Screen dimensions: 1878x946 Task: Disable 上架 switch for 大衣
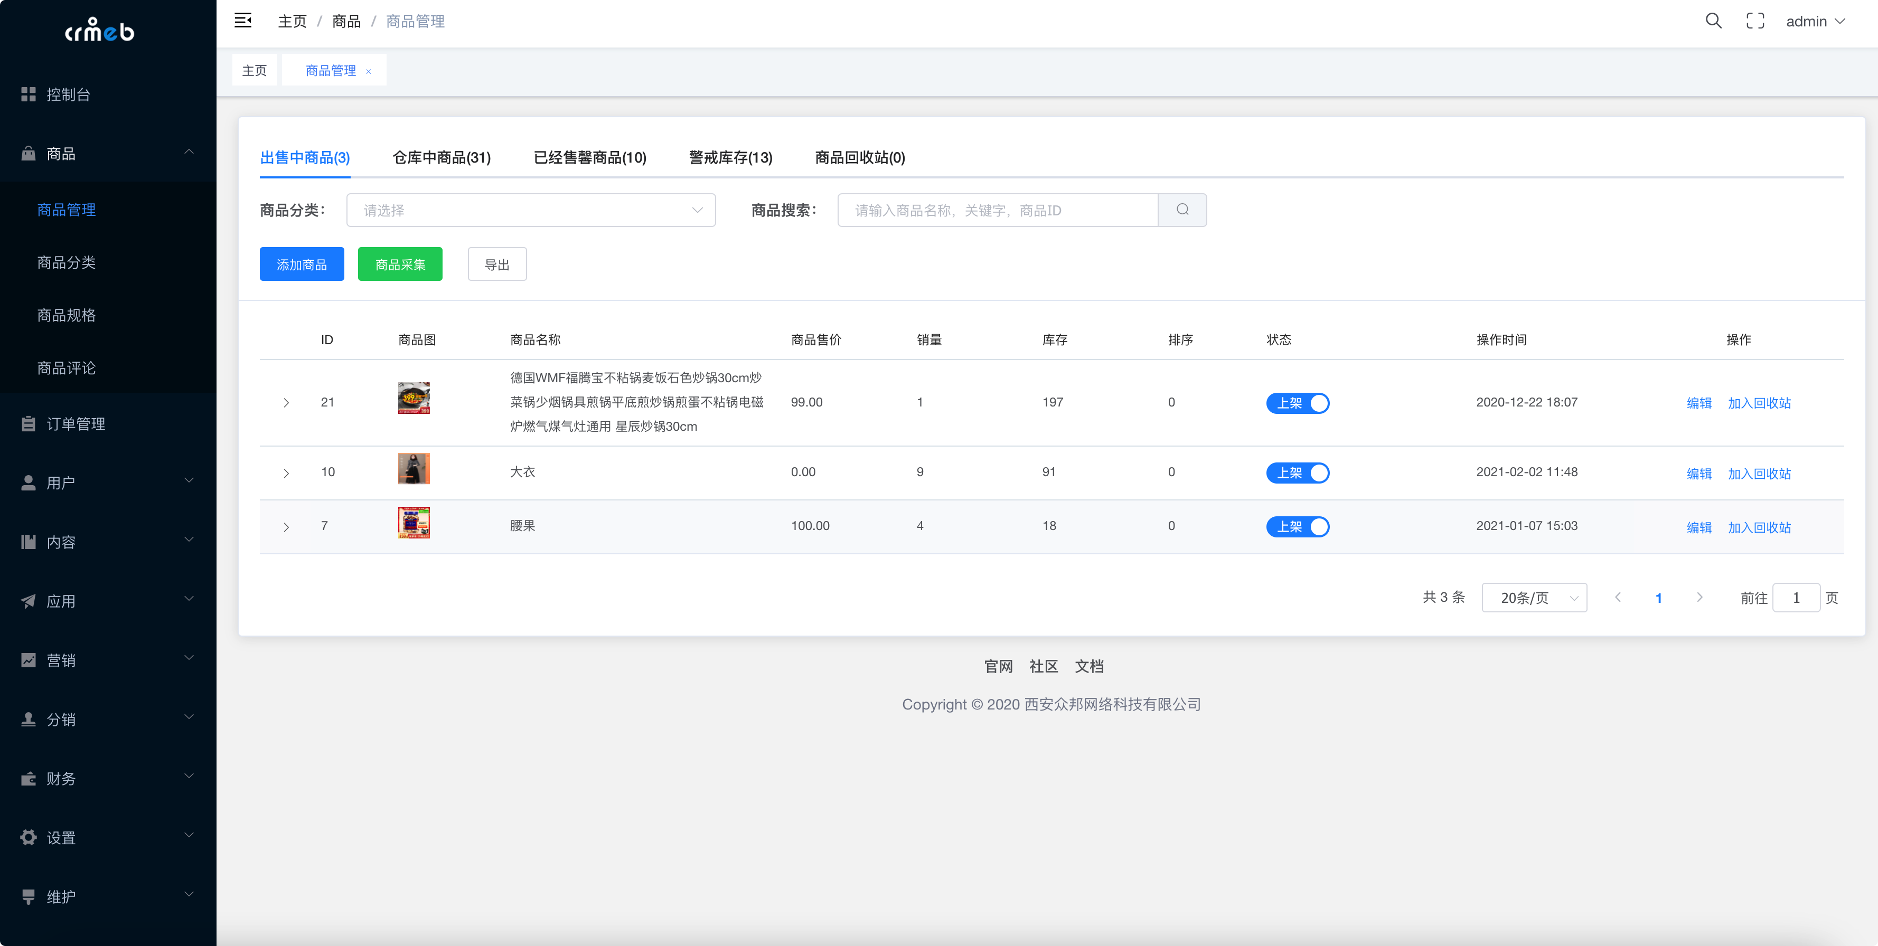[x=1298, y=472]
